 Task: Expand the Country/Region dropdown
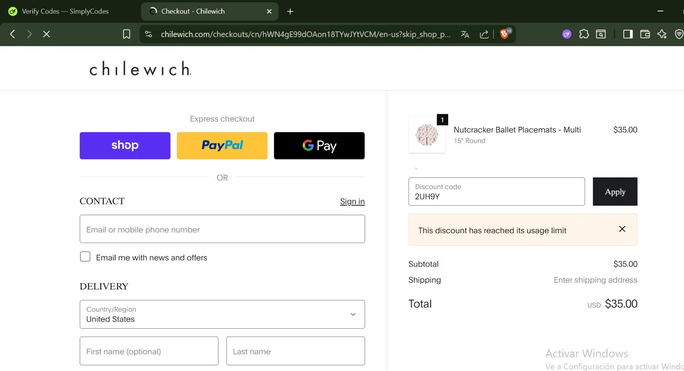(222, 314)
